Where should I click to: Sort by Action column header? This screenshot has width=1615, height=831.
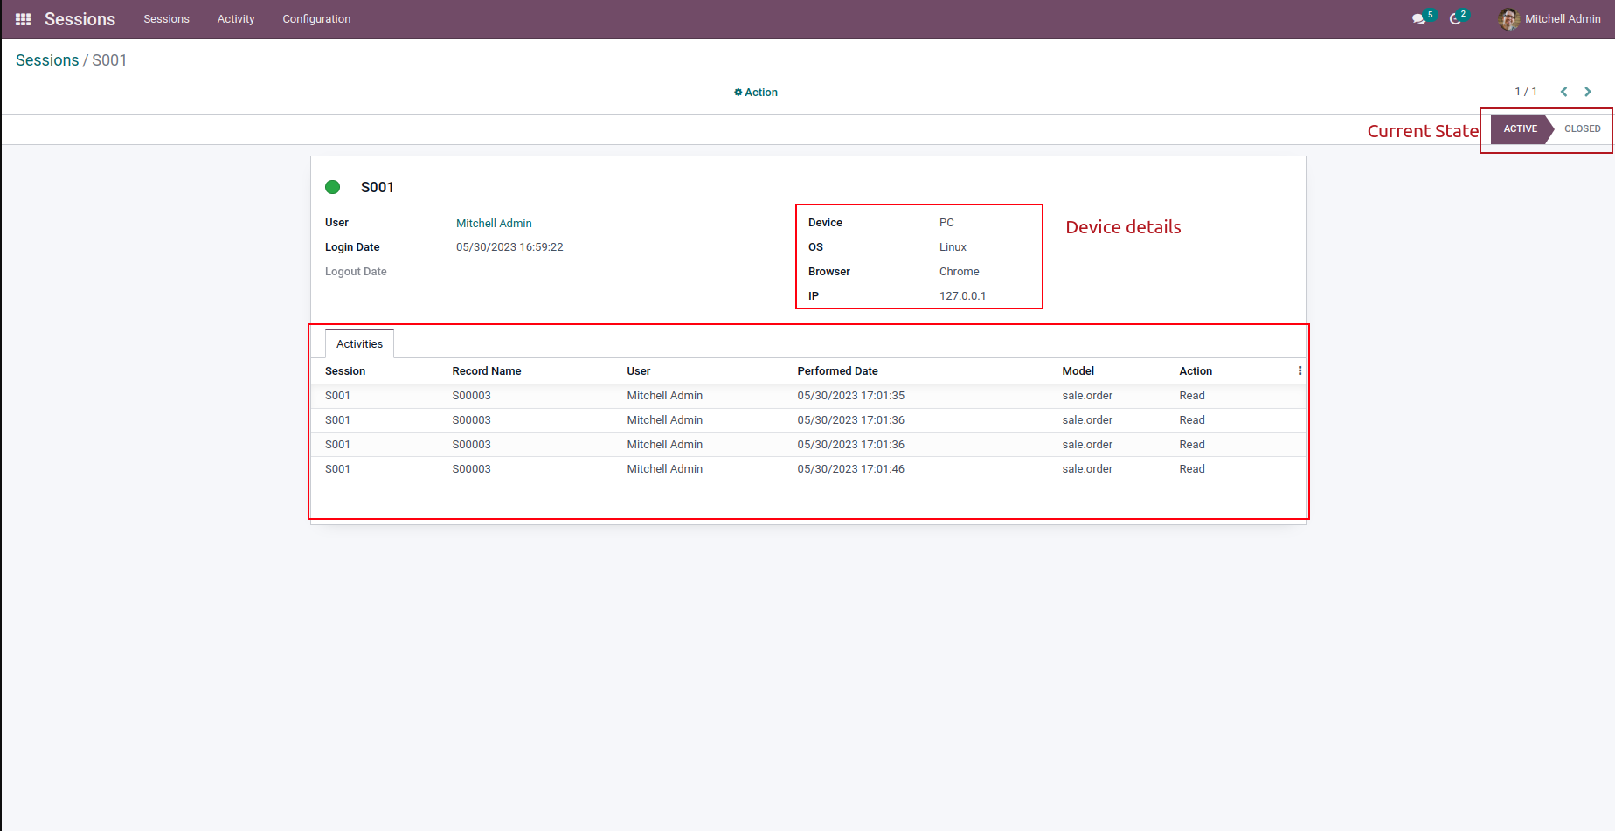tap(1196, 371)
